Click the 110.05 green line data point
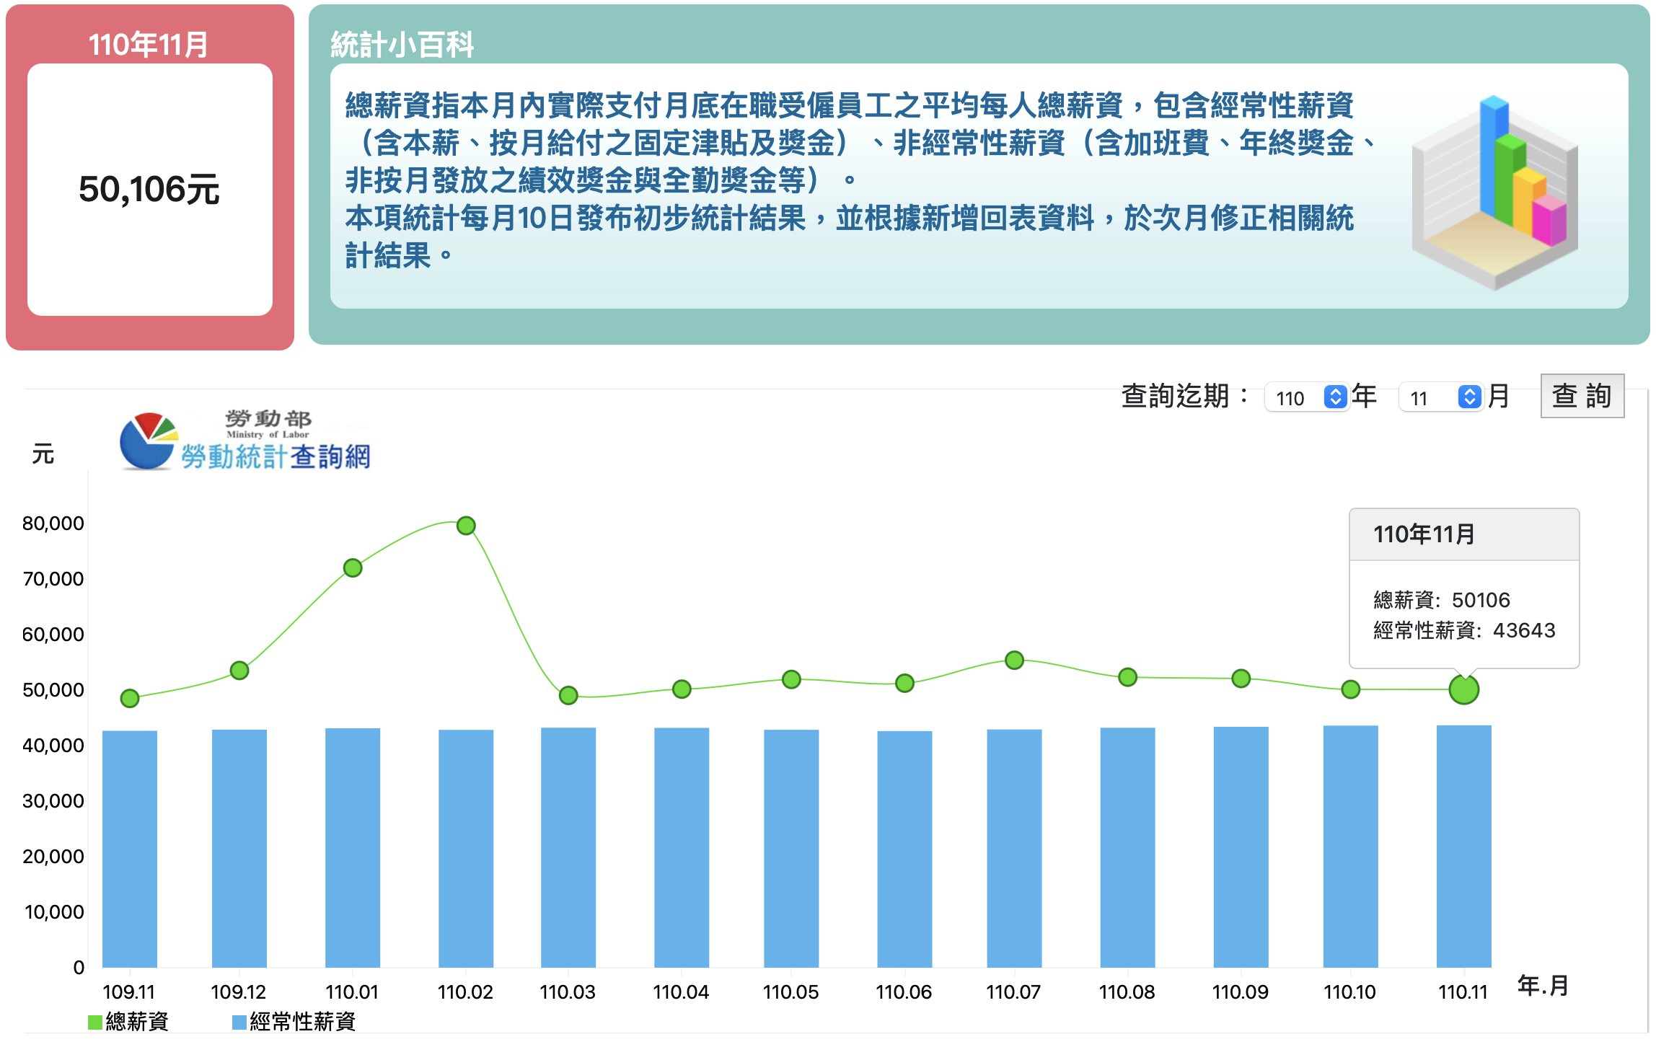The width and height of the screenshot is (1656, 1047). [x=791, y=679]
